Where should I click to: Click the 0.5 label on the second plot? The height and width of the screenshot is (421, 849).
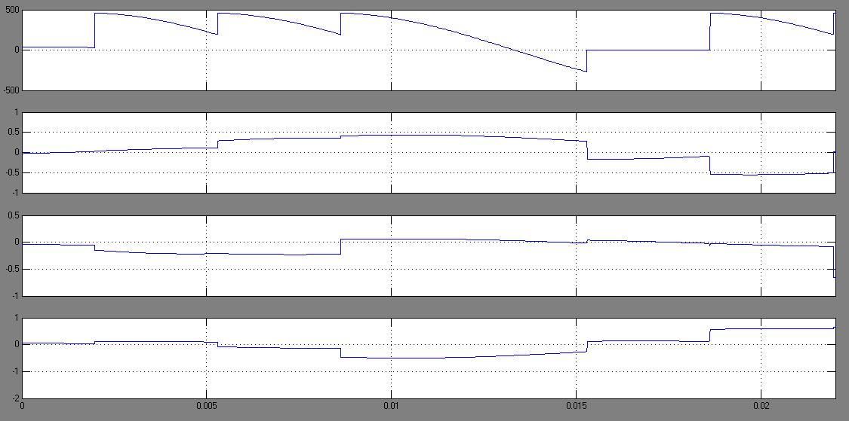(14, 133)
